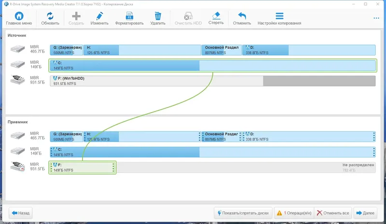Click target partition G: 500МБ in Приемник
Image resolution: width=386 pixels, height=224 pixels.
[66, 137]
